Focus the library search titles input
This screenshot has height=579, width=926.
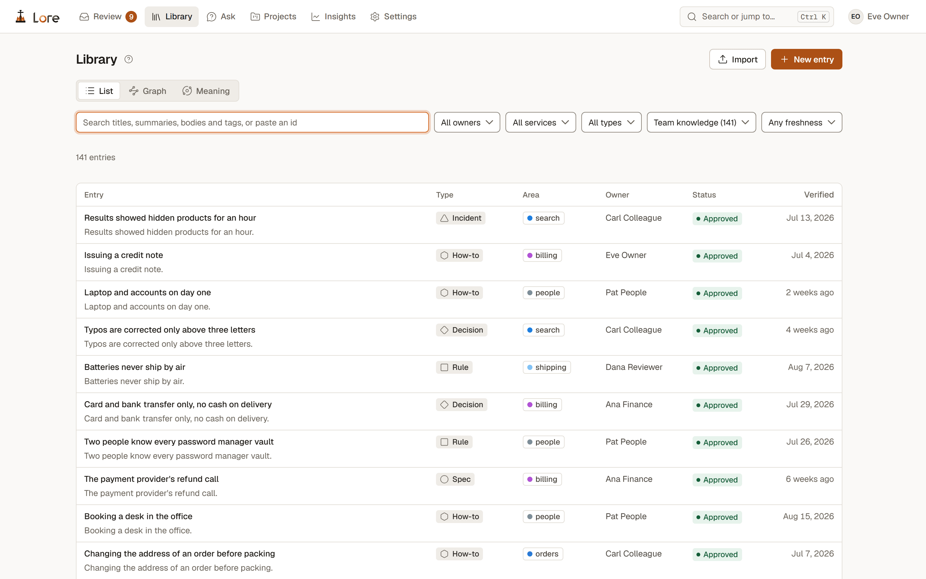(x=252, y=123)
